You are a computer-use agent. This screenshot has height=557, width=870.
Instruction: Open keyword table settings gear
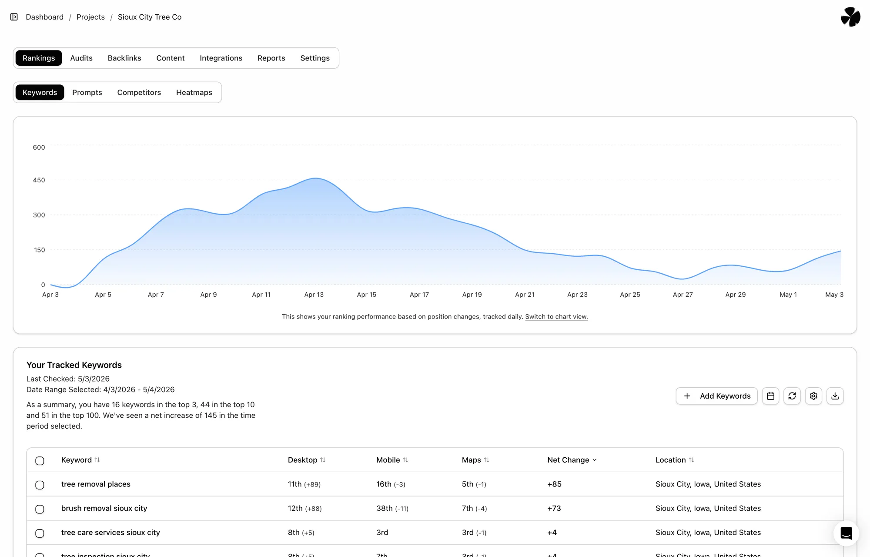tap(813, 396)
